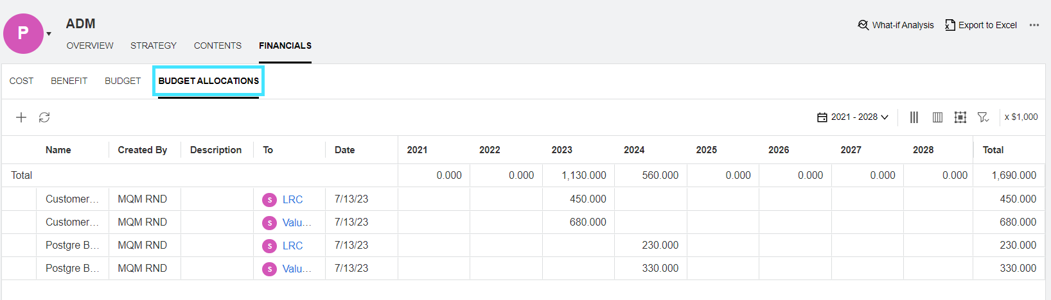The image size is (1051, 300).
Task: Sort by the Created By column header
Action: pyautogui.click(x=142, y=150)
